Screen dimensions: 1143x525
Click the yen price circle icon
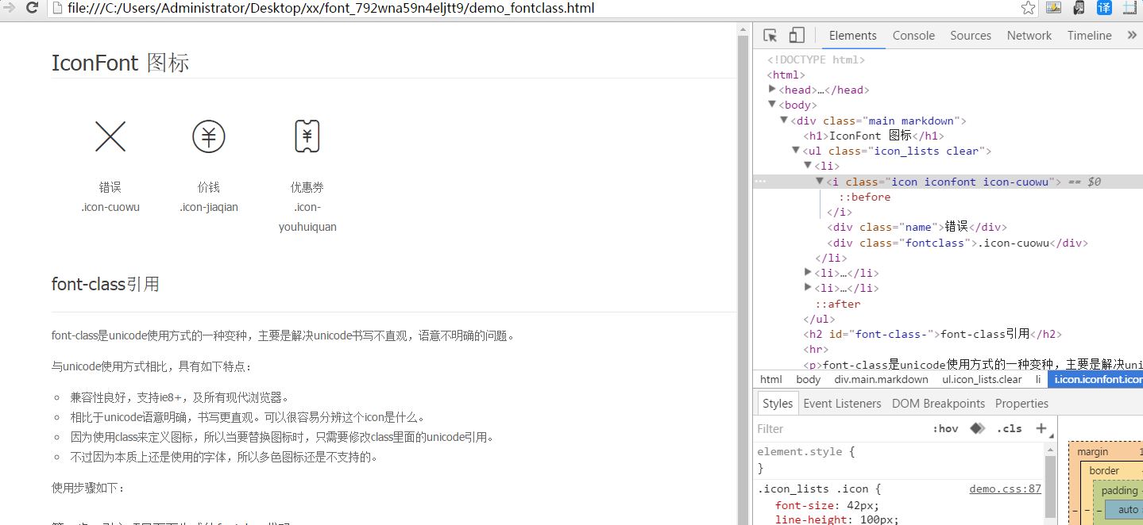point(209,136)
